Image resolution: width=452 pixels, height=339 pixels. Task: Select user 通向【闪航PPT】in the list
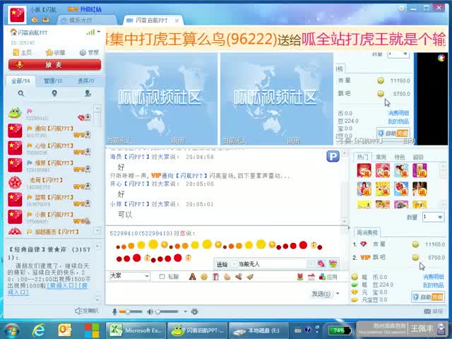[x=49, y=131]
